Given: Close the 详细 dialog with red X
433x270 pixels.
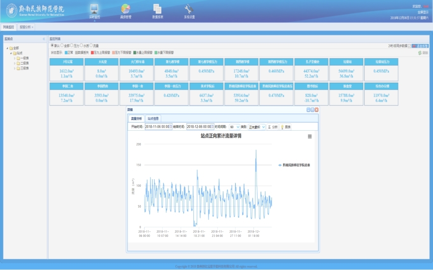Looking at the screenshot, I should (317, 110).
